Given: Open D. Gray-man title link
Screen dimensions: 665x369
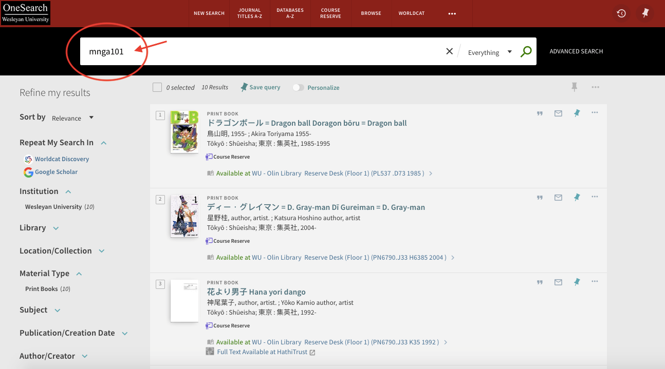Looking at the screenshot, I should coord(316,207).
